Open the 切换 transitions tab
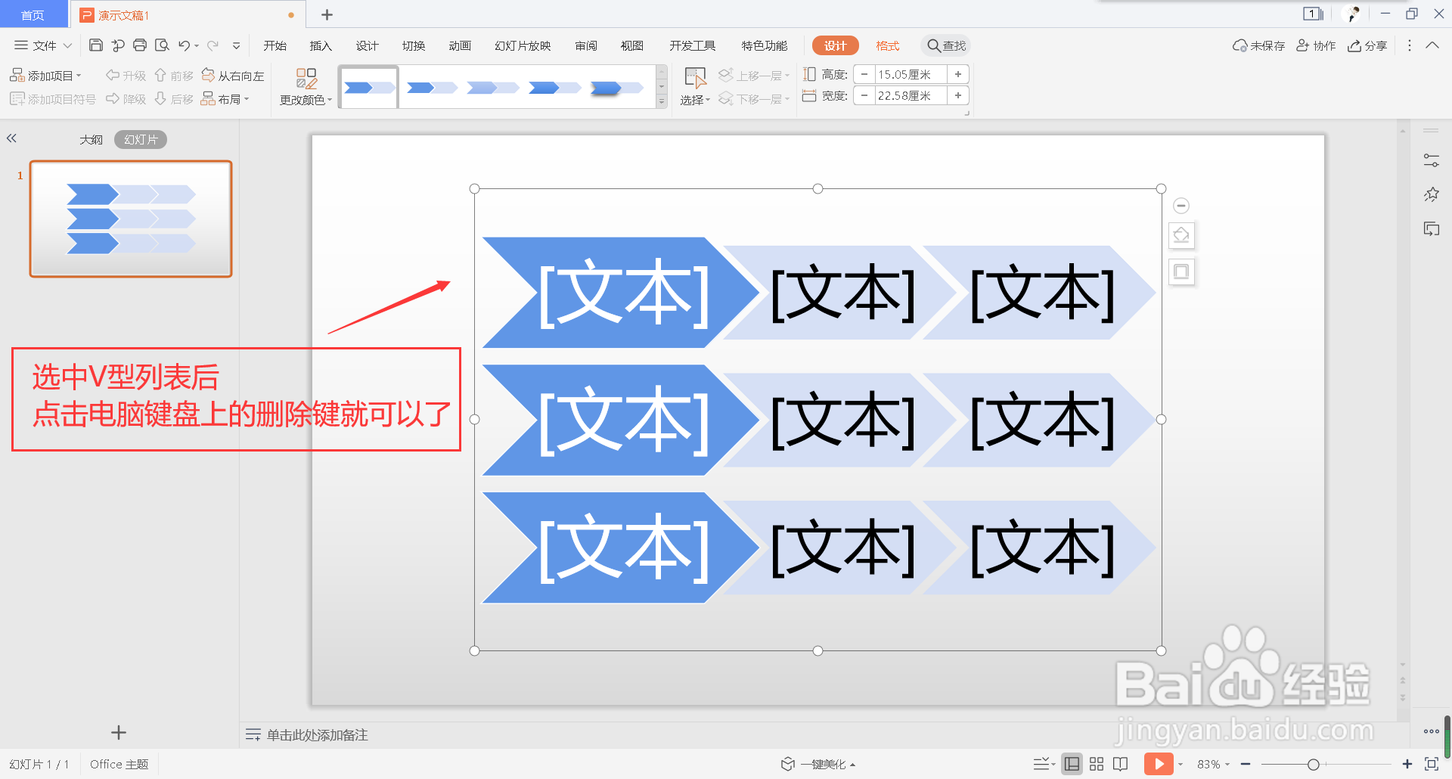This screenshot has width=1452, height=779. click(414, 45)
